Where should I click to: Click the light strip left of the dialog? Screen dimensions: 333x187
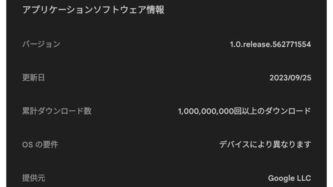point(3,94)
